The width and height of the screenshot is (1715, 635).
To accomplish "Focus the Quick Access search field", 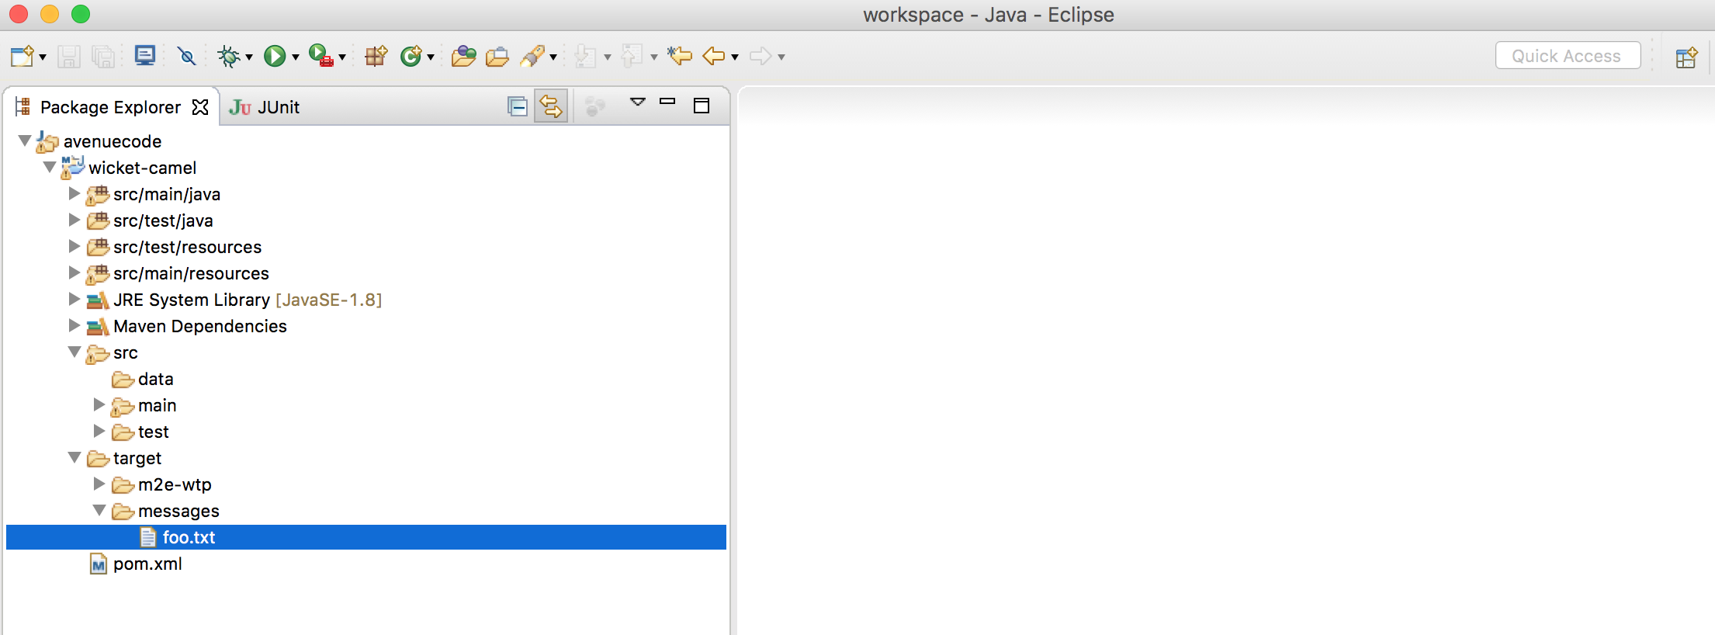I will coord(1568,56).
